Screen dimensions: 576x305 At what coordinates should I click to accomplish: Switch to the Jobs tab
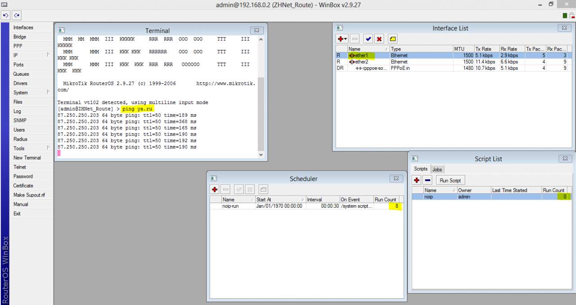[x=437, y=169]
